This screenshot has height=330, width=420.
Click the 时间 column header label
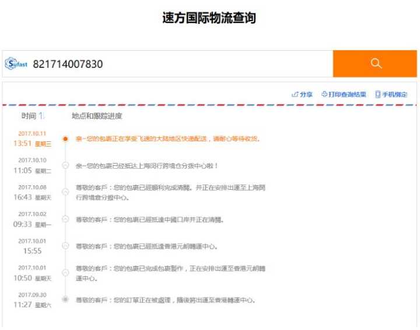pos(29,116)
